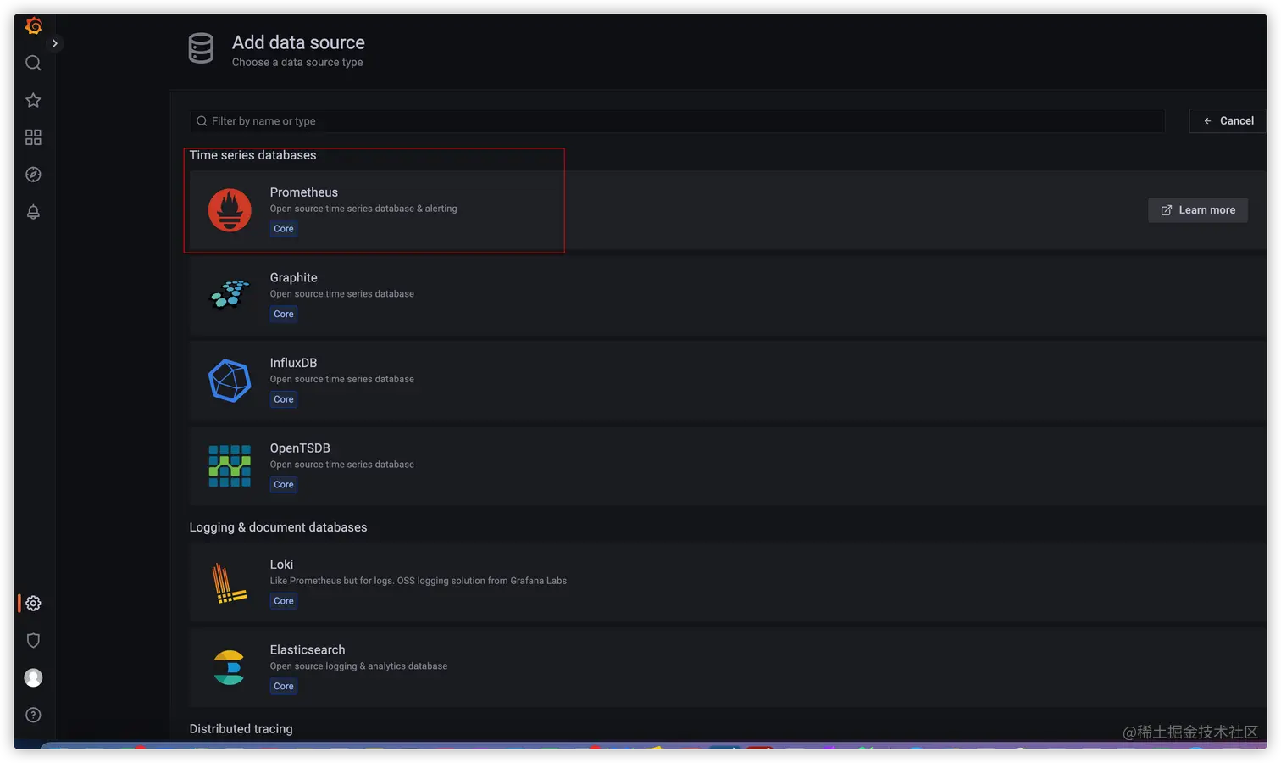Click the Time series databases heading
The width and height of the screenshot is (1281, 763).
point(252,155)
